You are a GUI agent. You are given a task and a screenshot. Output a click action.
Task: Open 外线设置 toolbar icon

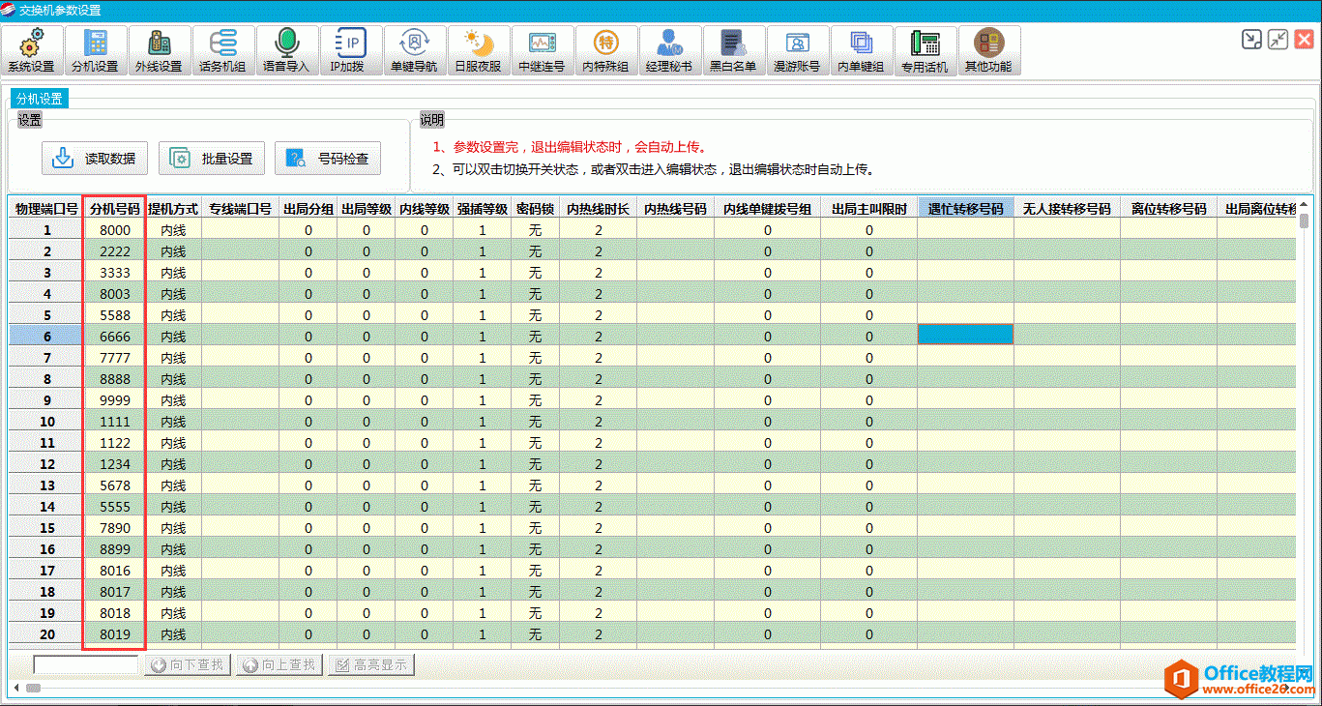(160, 50)
